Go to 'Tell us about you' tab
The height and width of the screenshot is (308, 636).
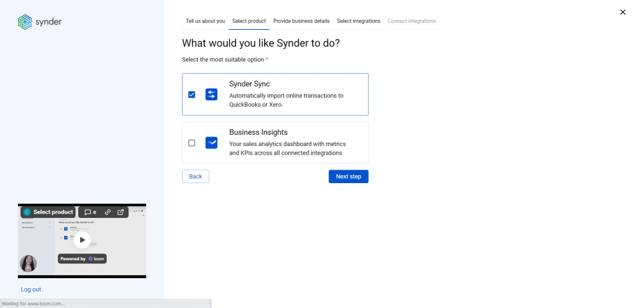point(205,21)
